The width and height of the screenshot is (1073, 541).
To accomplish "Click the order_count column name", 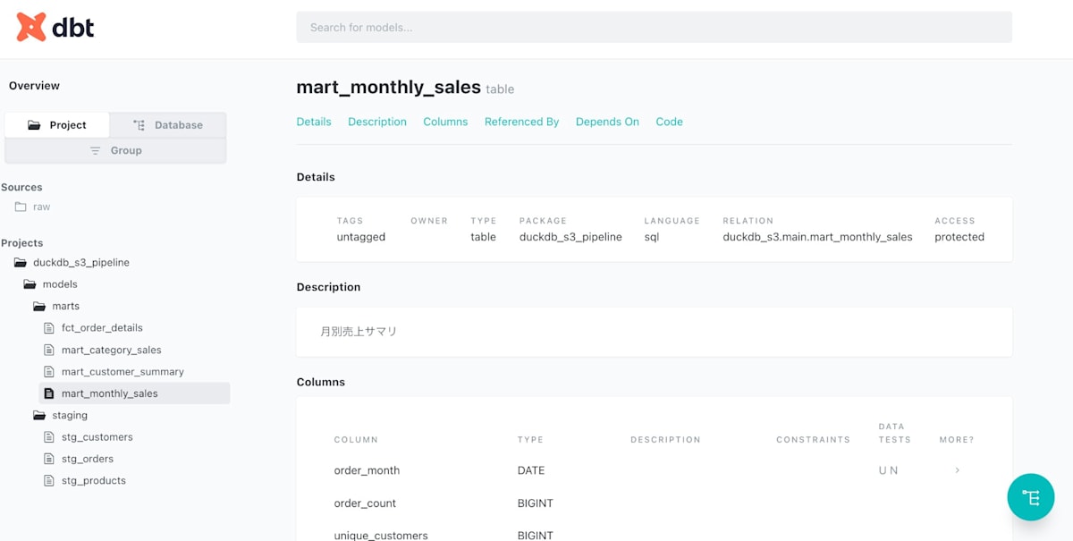I will tap(365, 503).
